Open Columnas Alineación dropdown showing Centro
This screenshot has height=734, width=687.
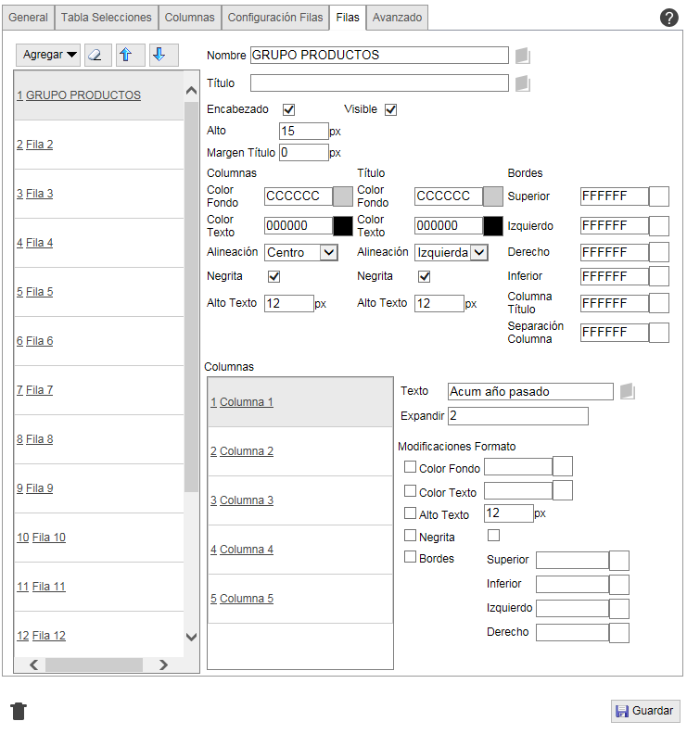pyautogui.click(x=300, y=252)
